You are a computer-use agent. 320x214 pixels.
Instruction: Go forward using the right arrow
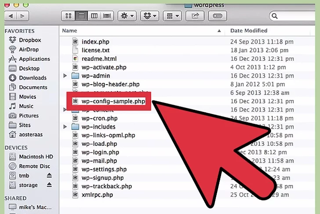point(22,16)
